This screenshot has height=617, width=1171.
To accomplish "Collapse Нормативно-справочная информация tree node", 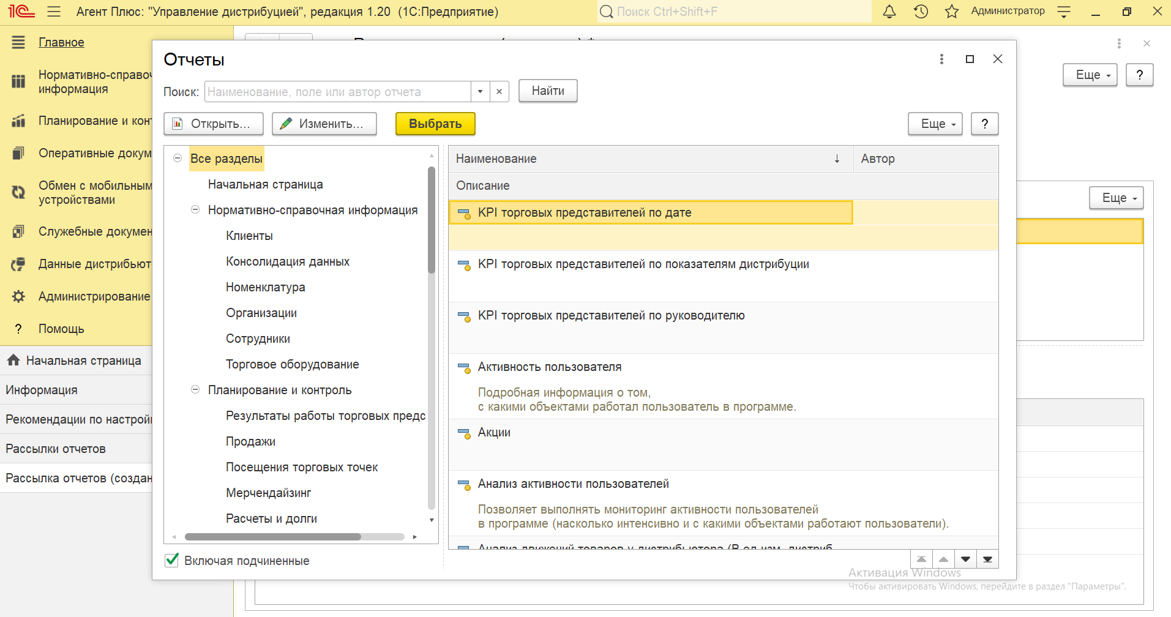I will [x=195, y=209].
